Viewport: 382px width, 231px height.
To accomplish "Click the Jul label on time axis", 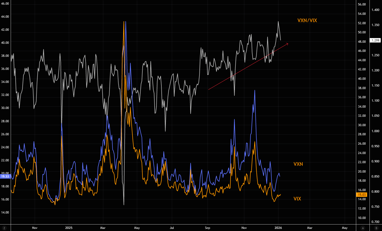I will point(172,228).
